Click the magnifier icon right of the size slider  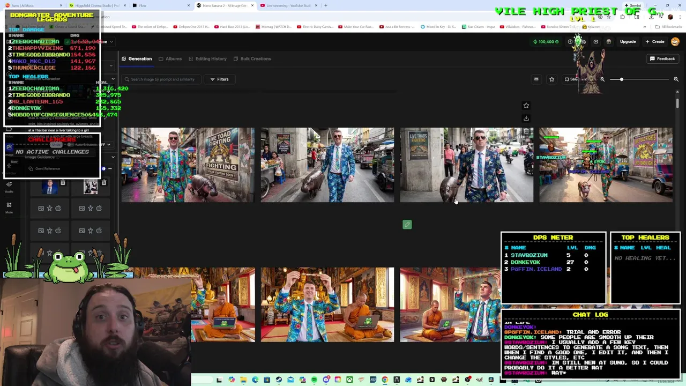coord(676,79)
